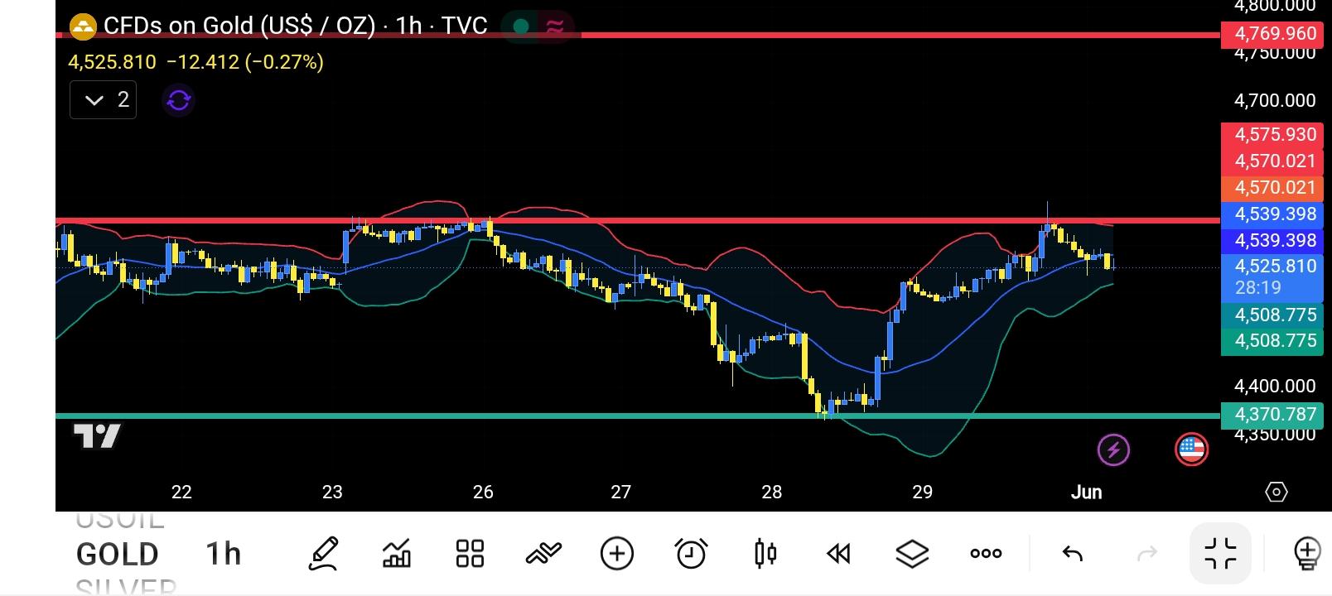The image size is (1332, 596).
Task: Start bar replay with rewind icon
Action: [838, 553]
